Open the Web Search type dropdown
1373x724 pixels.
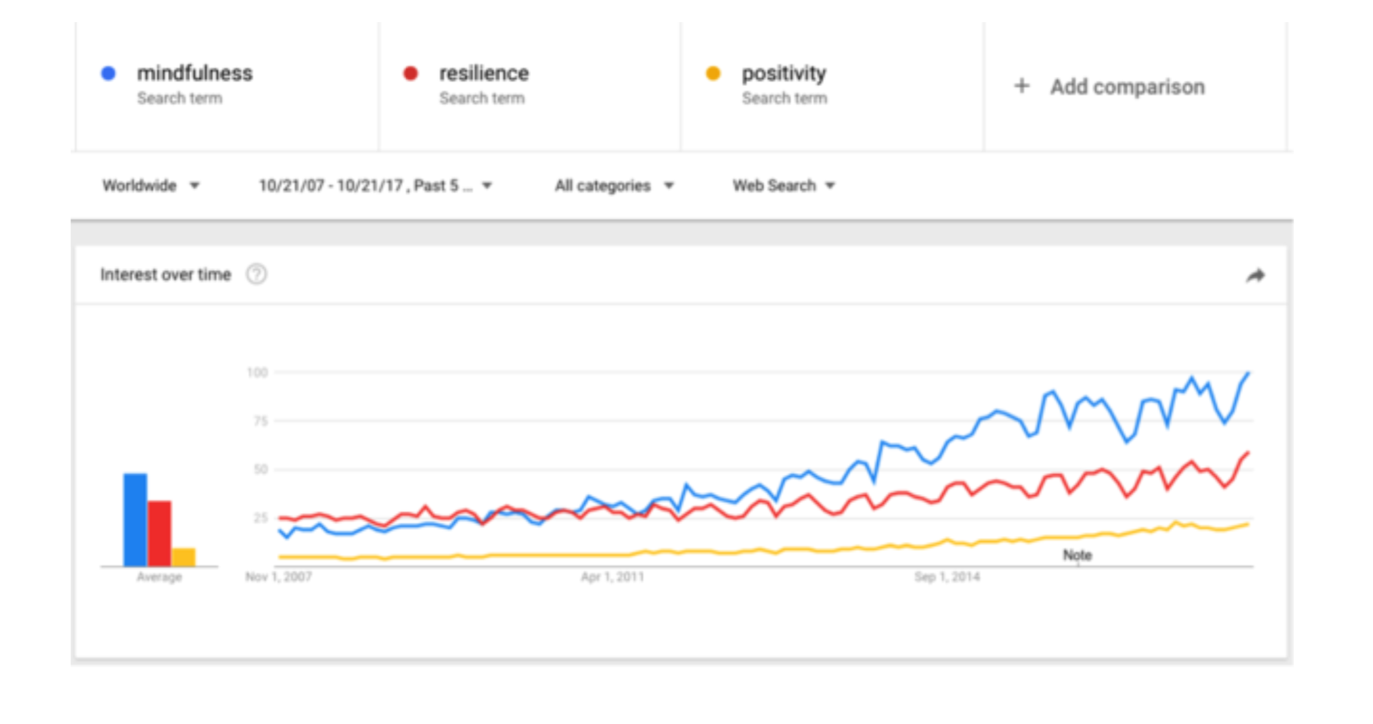[x=784, y=186]
